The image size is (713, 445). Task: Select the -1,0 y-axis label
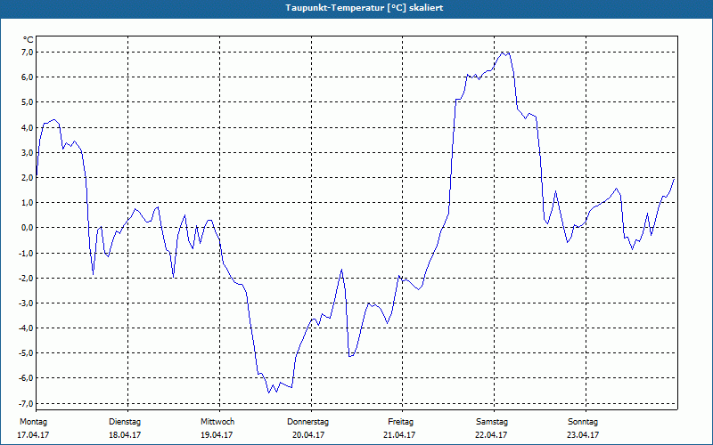26,254
